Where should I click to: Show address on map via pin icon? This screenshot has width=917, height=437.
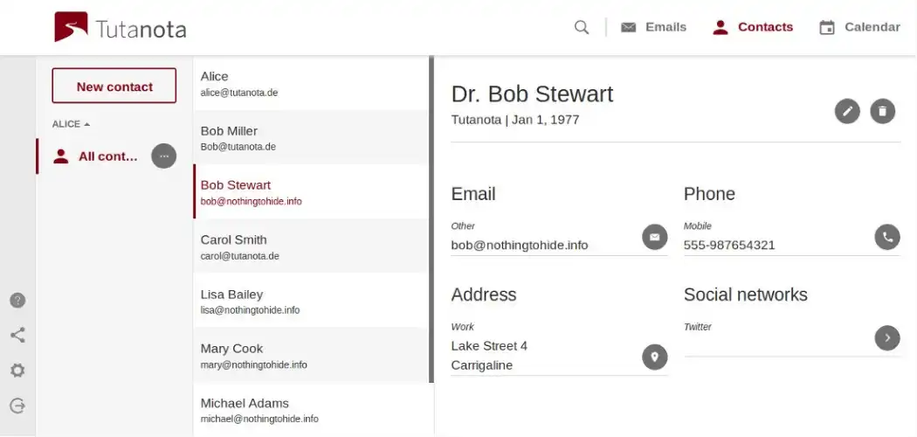[655, 357]
